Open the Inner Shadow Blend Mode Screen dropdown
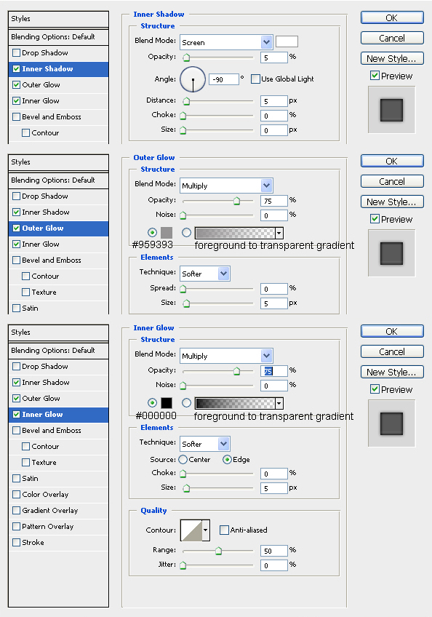The image size is (432, 617). click(x=226, y=42)
